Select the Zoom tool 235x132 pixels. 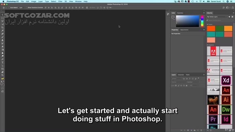click(2, 75)
